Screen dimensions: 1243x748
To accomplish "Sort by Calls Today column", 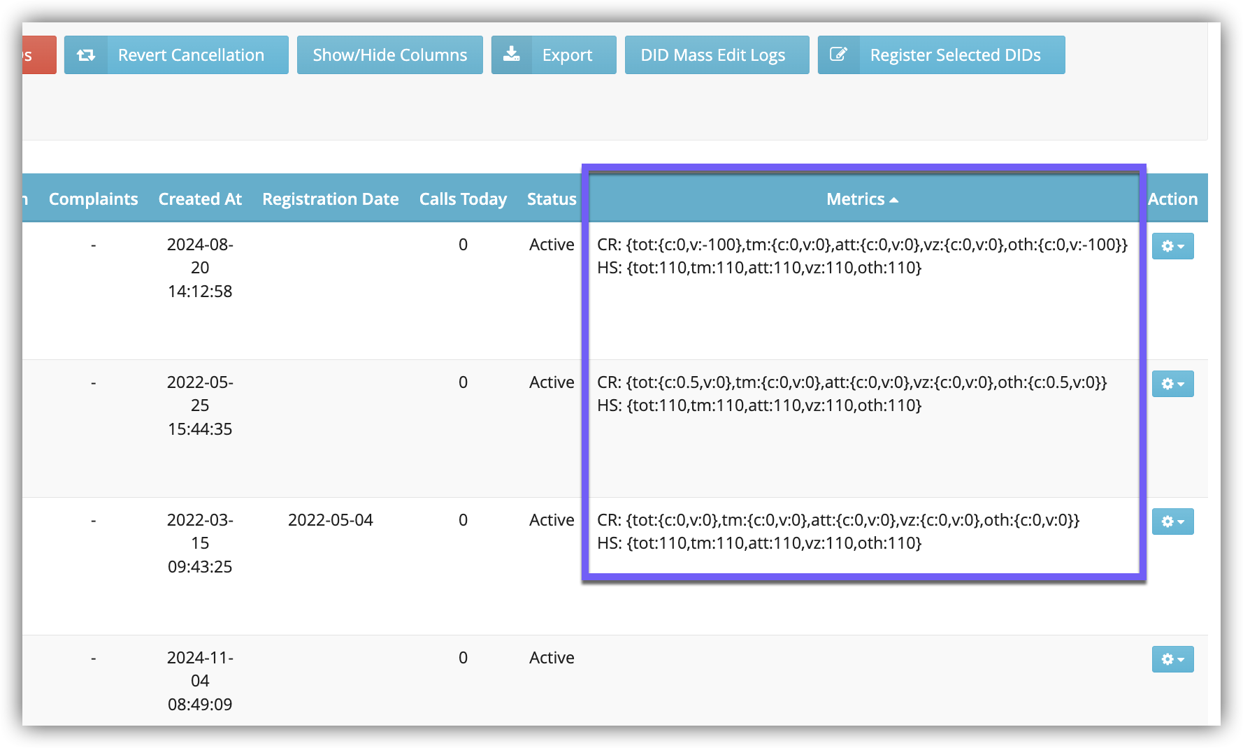I will [463, 199].
